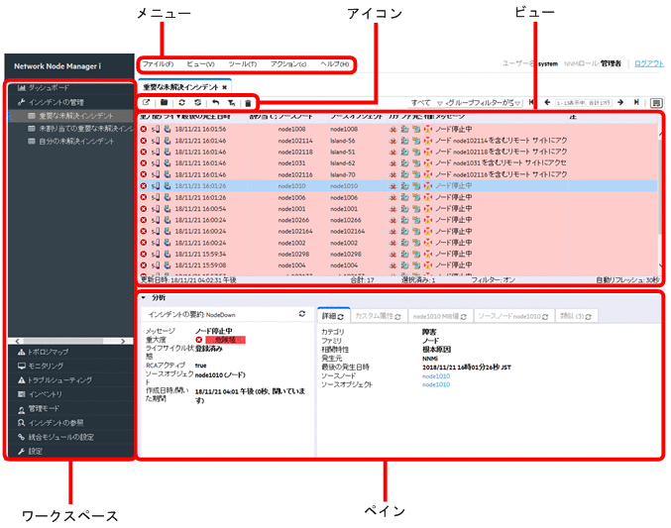
Task: Switch to the カスタム属性 tab
Action: point(379,316)
